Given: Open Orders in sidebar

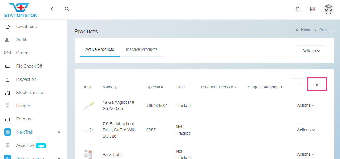Looking at the screenshot, I should tap(23, 53).
